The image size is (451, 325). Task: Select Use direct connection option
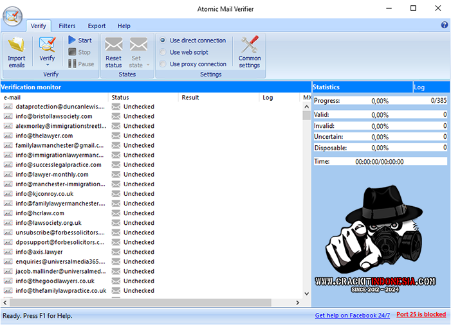[163, 40]
